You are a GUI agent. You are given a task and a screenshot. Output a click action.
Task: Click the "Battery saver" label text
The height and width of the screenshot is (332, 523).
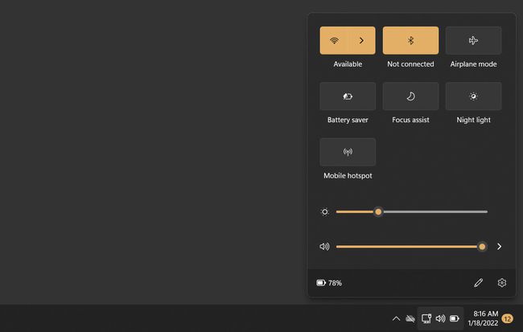[348, 120]
